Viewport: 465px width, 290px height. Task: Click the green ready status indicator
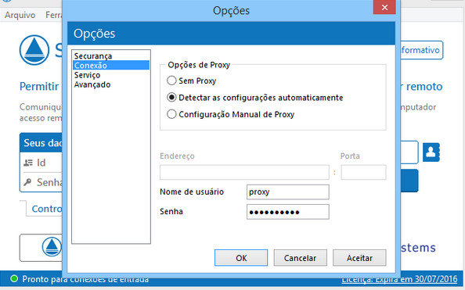pos(14,278)
